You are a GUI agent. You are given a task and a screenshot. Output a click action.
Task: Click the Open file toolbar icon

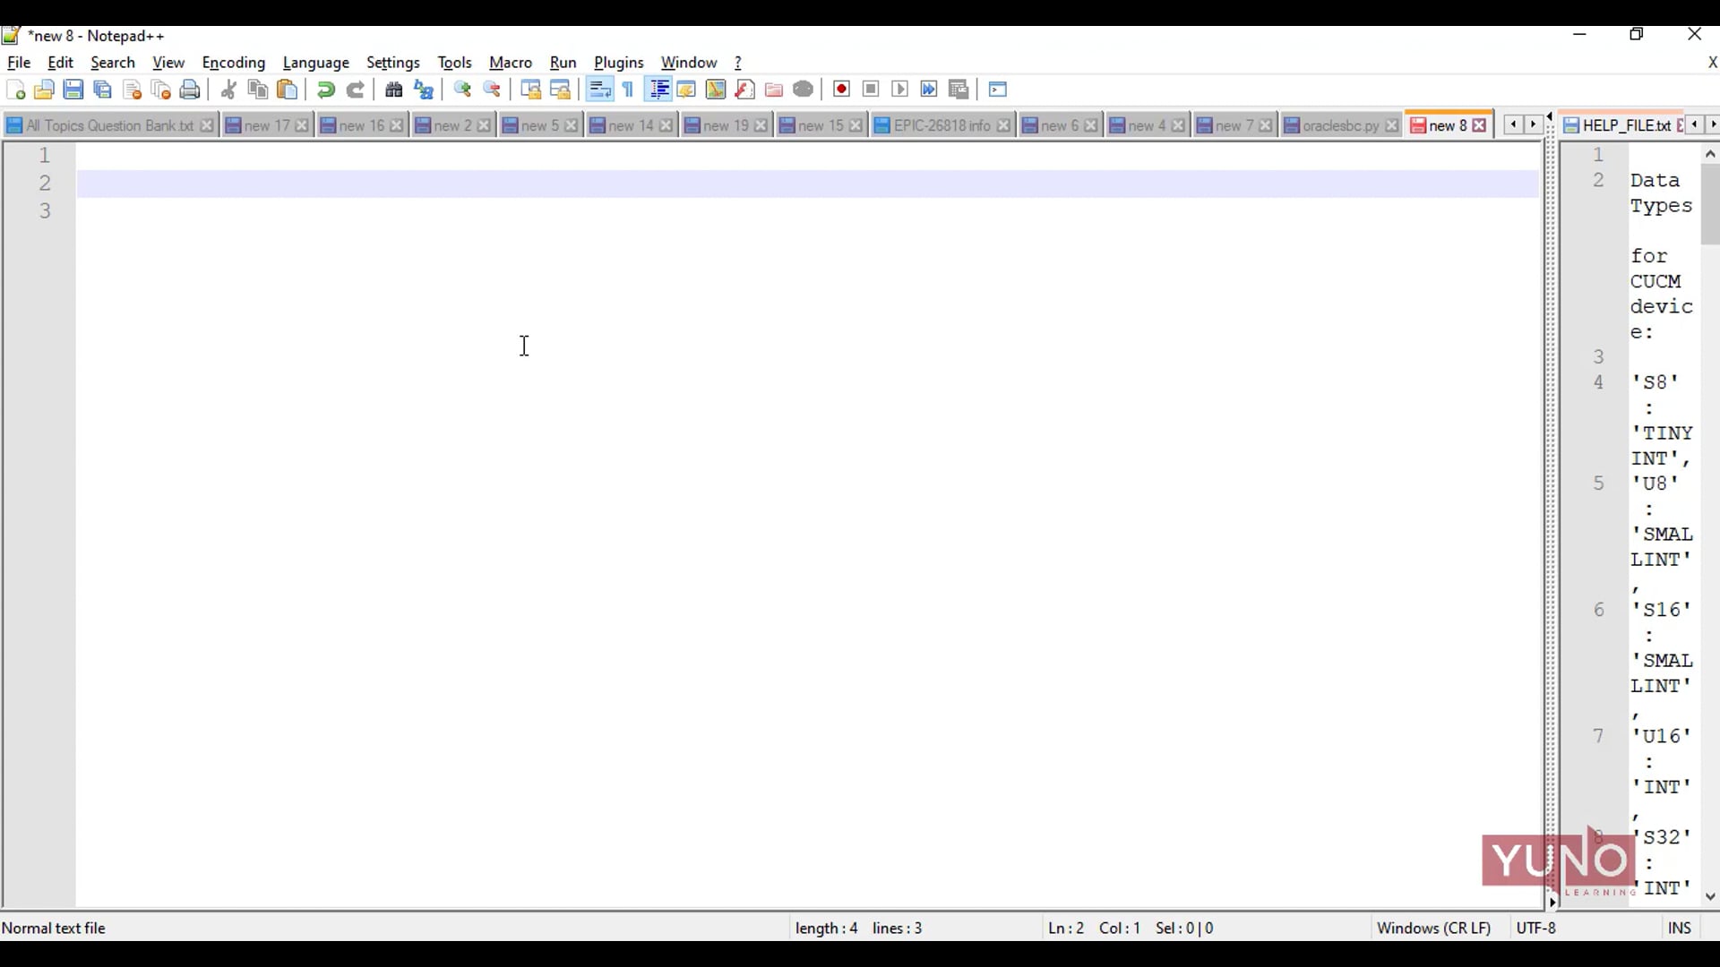pyautogui.click(x=44, y=90)
